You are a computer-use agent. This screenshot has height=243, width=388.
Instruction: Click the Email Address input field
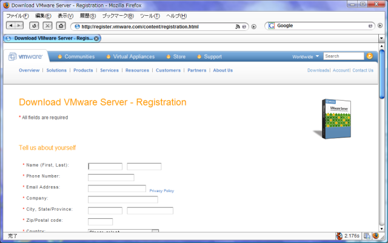coord(116,188)
